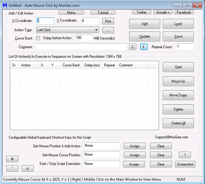
Task: Click the A button at bottom left
Action: pyautogui.click(x=27, y=168)
